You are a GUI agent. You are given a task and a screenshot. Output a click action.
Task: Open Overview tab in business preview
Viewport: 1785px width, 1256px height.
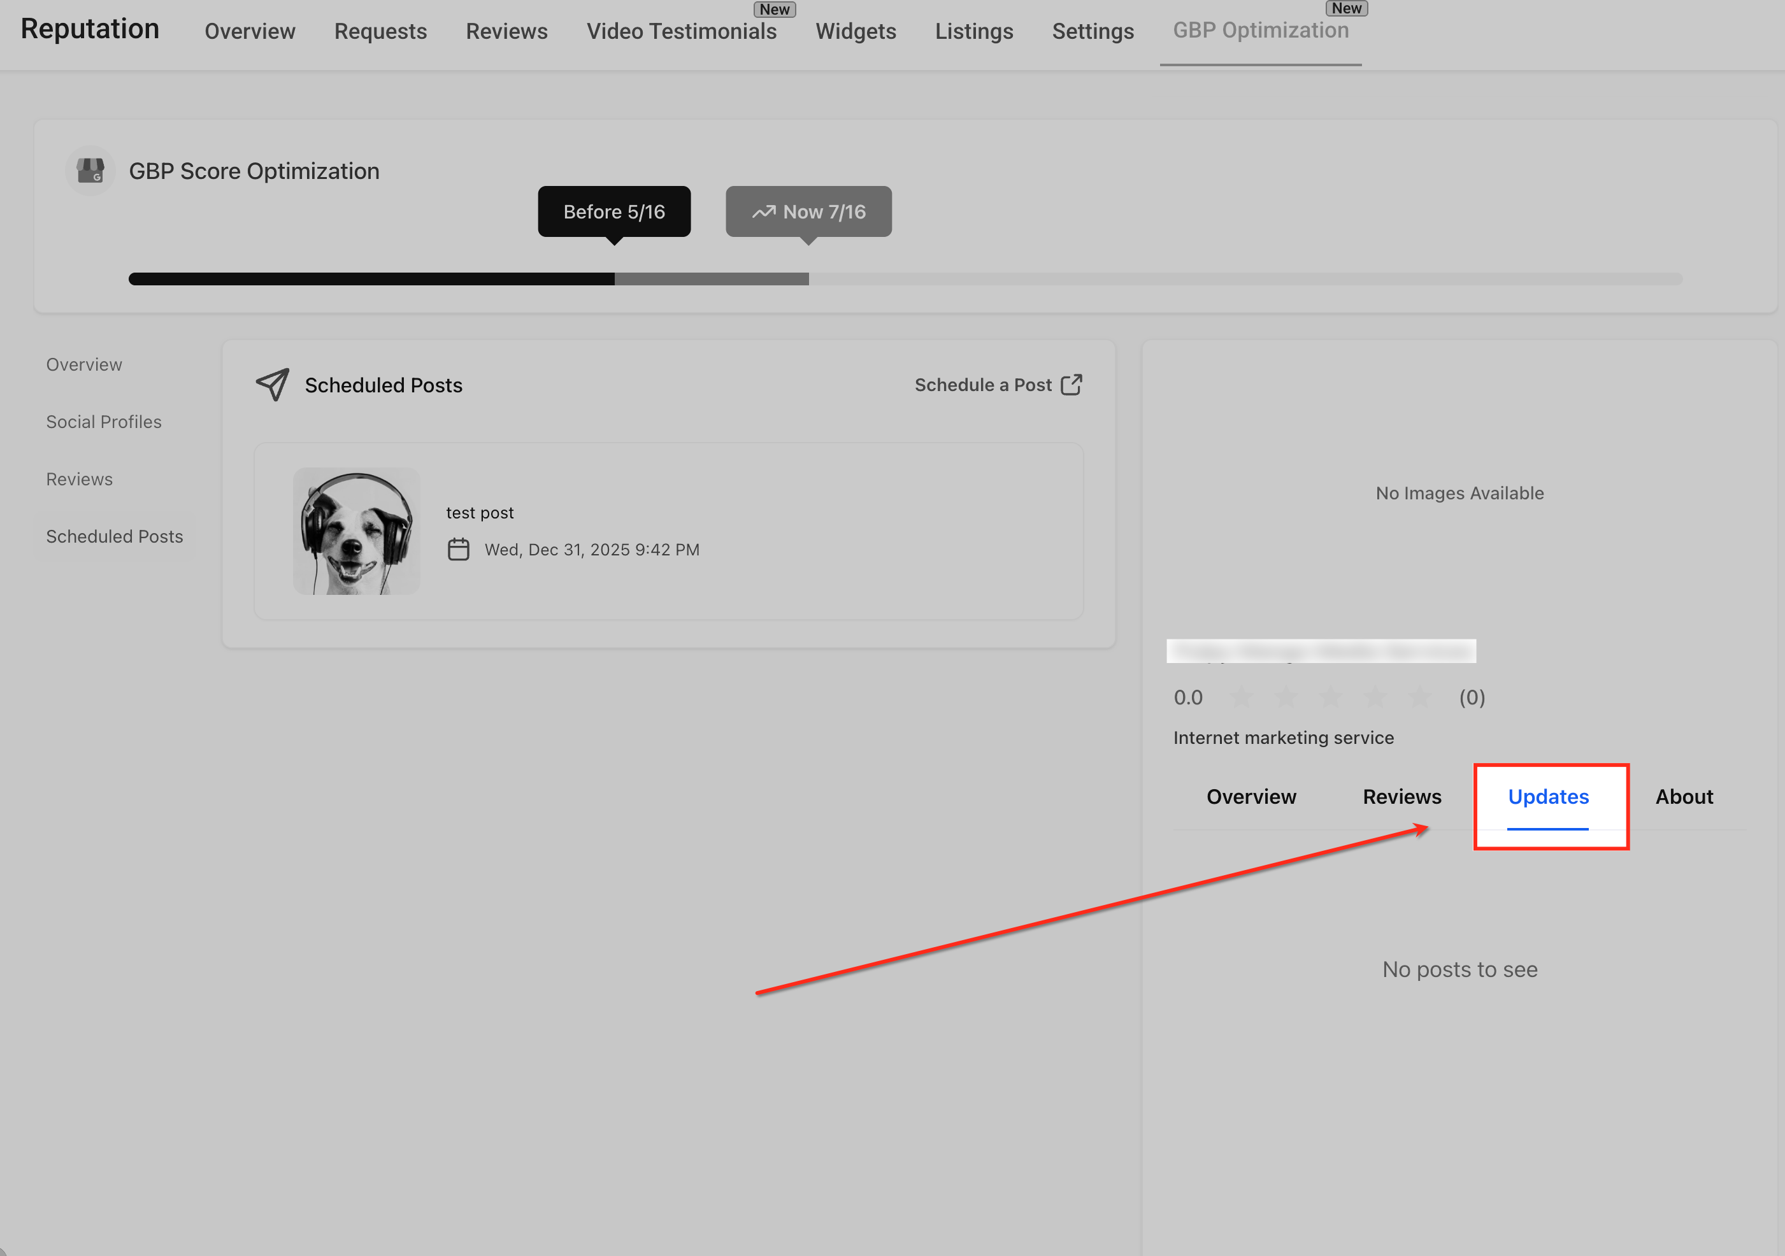[x=1251, y=797]
